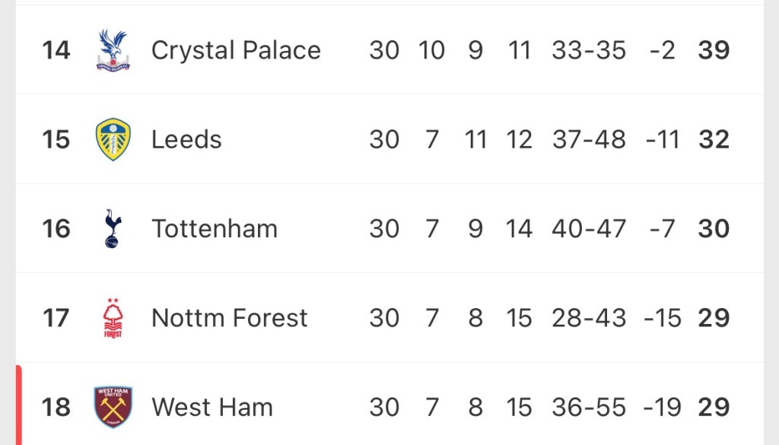Click the Crystal Palace club crest
Screen dimensions: 779x445
pos(113,50)
